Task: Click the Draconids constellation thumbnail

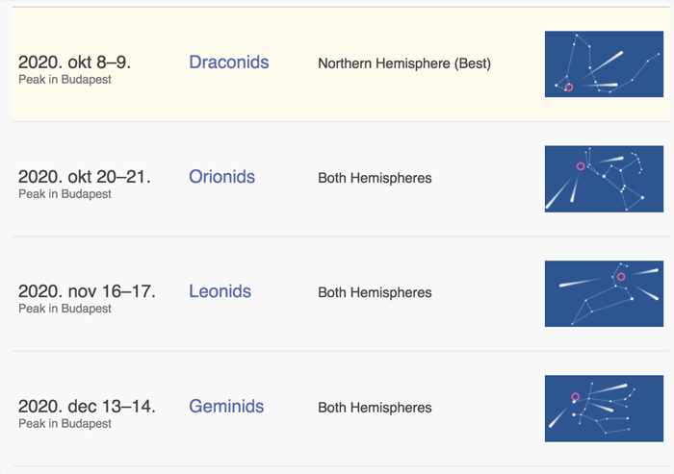Action: (604, 63)
